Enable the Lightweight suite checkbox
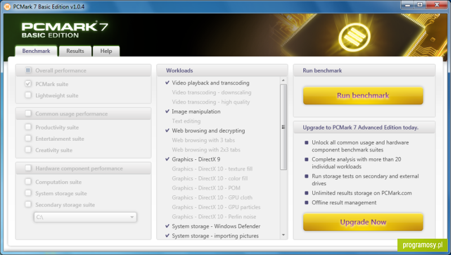Image resolution: width=451 pixels, height=255 pixels. [x=28, y=95]
